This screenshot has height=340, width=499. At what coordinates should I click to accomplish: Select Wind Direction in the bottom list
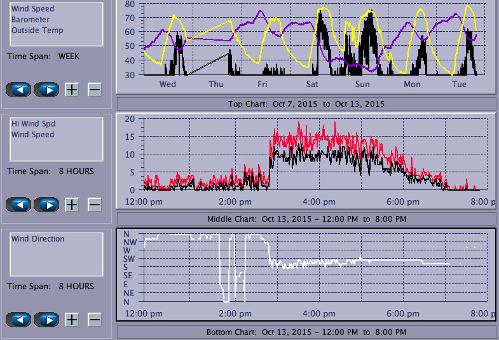[38, 239]
